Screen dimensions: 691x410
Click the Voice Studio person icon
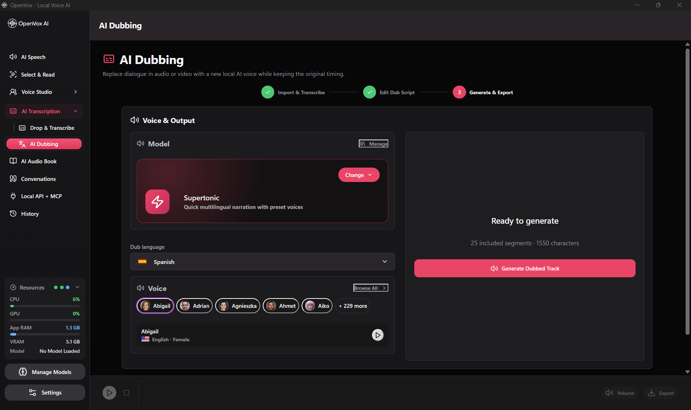click(13, 92)
